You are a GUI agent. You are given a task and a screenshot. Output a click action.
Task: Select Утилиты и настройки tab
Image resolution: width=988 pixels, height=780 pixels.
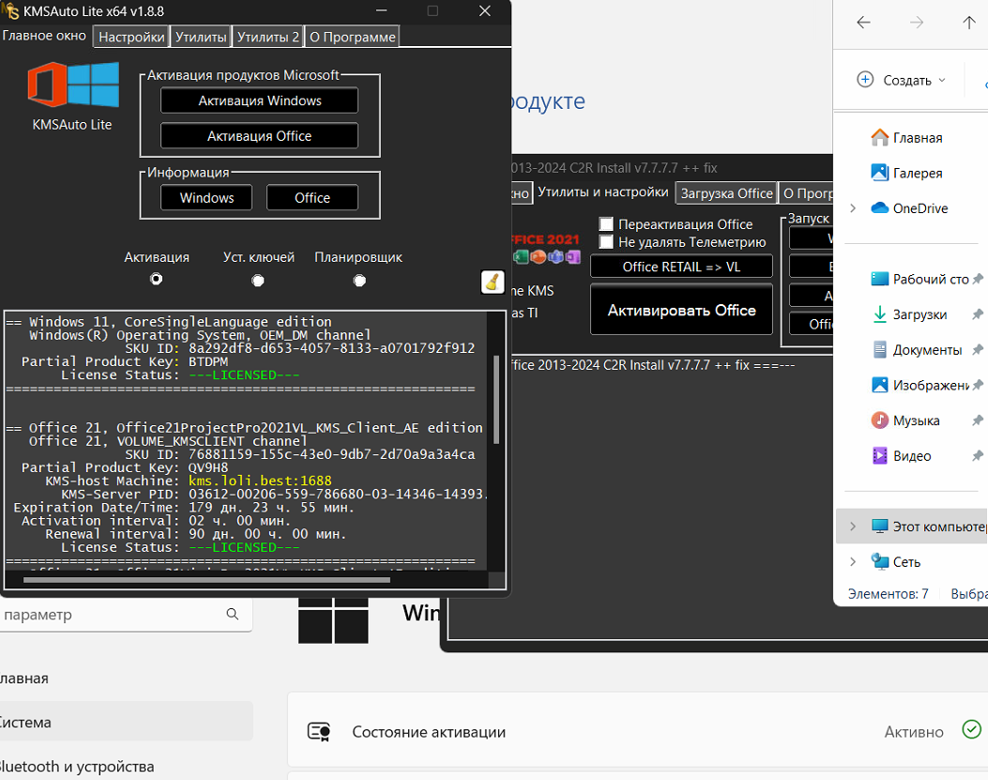pos(603,192)
